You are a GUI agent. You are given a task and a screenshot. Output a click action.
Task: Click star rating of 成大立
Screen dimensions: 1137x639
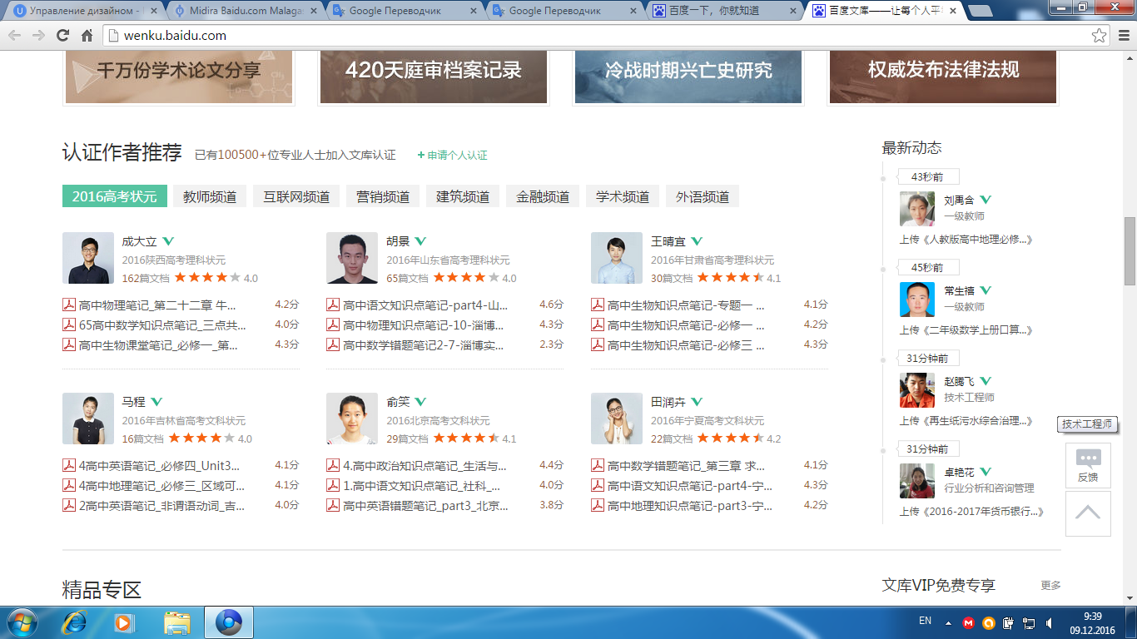pyautogui.click(x=208, y=278)
